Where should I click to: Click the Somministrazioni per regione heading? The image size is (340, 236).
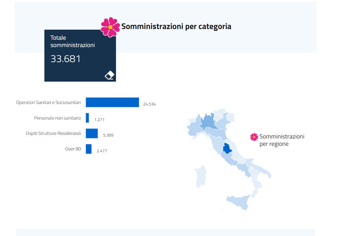[x=282, y=140]
